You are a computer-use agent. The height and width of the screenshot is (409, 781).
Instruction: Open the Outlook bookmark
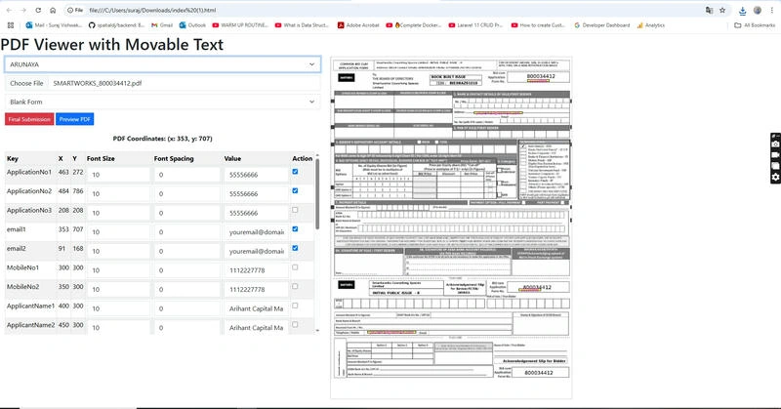(192, 25)
